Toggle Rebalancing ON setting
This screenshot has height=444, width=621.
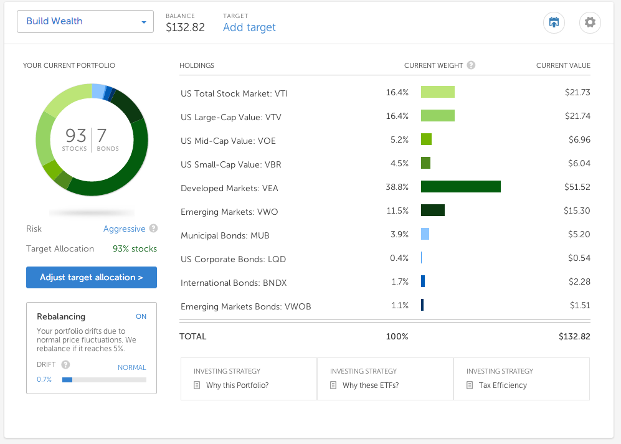tap(141, 316)
